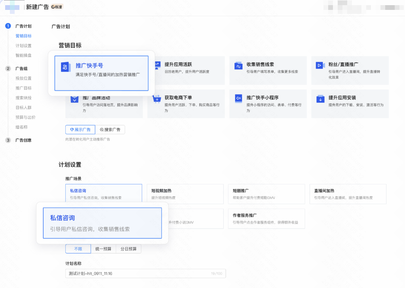Jump to 投放位置 in sidebar

(23, 78)
